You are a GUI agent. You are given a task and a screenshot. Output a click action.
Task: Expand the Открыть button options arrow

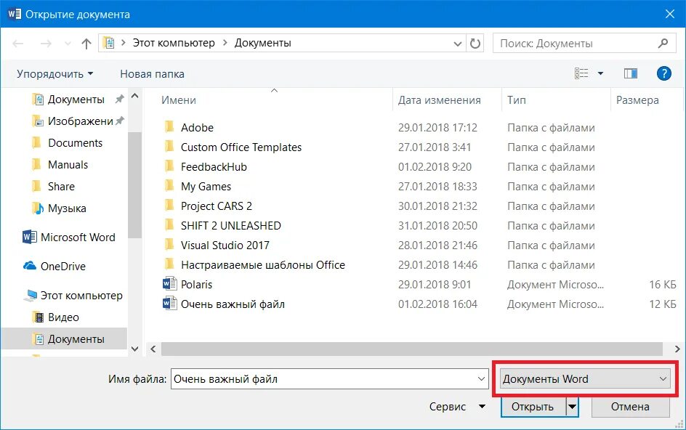click(x=572, y=407)
